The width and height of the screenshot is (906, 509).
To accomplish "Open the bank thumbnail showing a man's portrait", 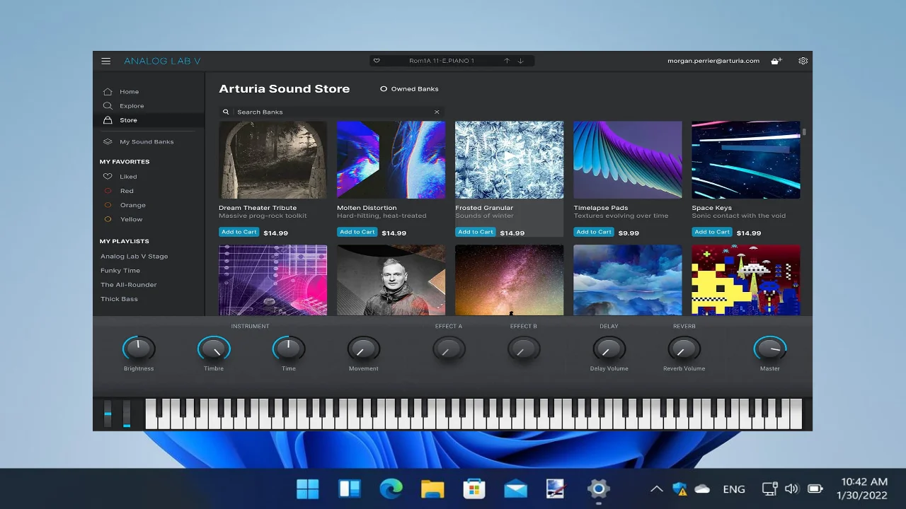I will 391,280.
